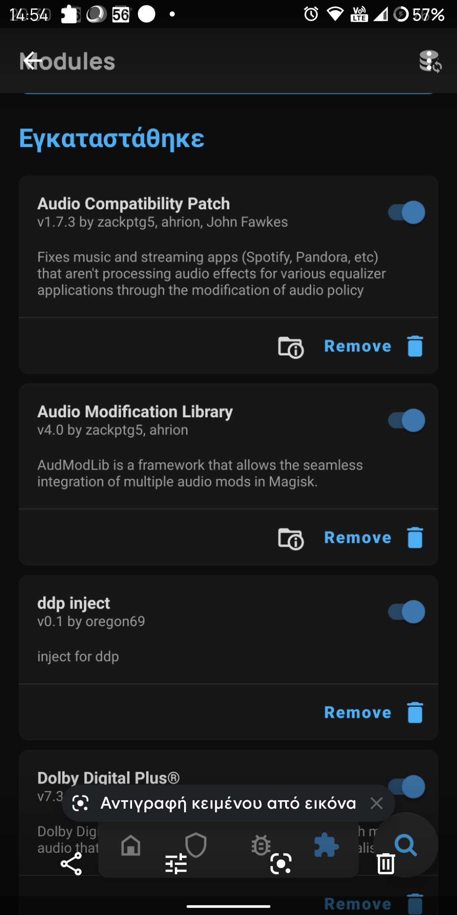Toggle off Audio Modification Library

406,420
